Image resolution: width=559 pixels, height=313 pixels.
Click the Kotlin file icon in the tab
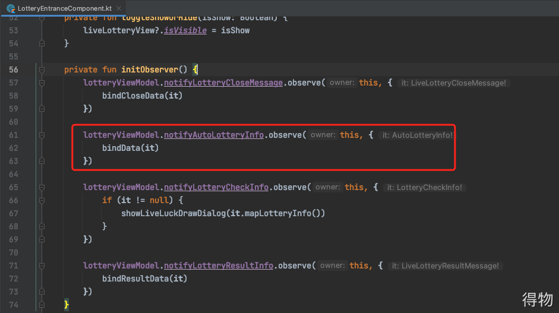[x=10, y=9]
